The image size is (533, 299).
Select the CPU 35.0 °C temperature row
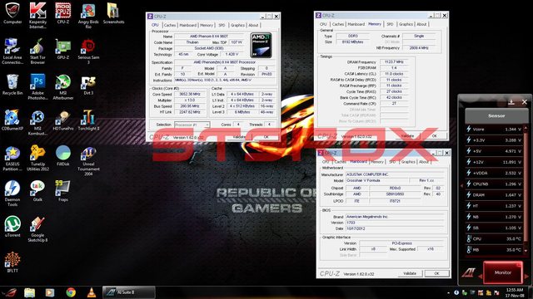pos(494,238)
